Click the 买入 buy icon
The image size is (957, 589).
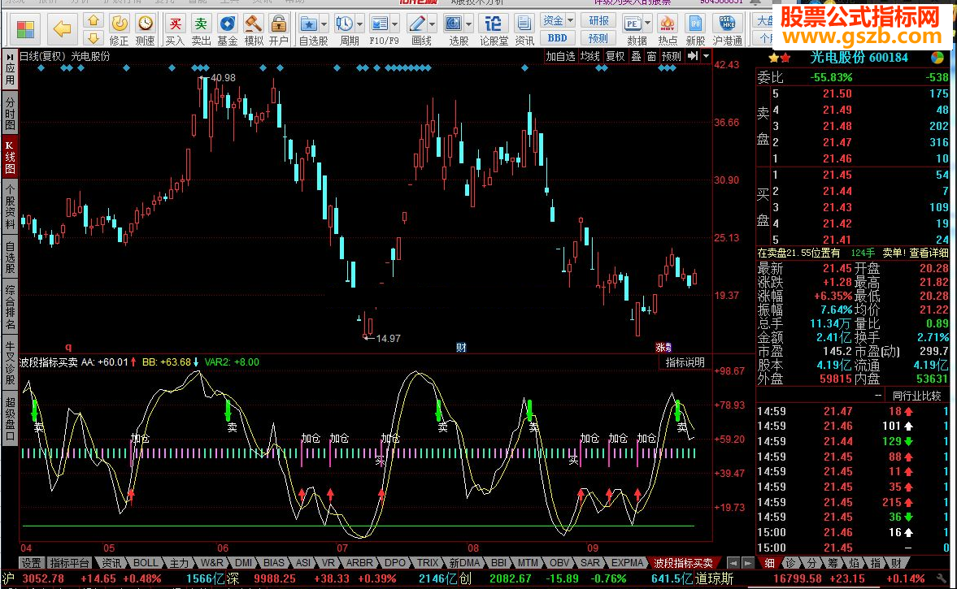tap(175, 31)
